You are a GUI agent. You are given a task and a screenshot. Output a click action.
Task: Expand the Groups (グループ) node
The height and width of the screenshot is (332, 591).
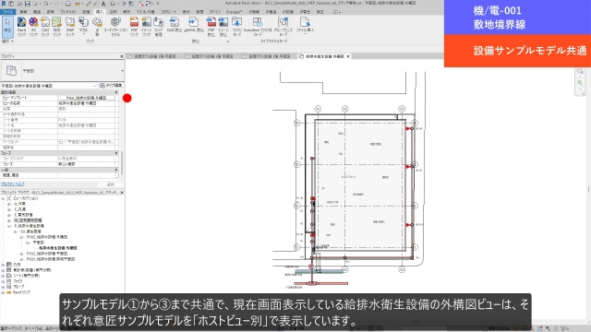click(x=3, y=287)
